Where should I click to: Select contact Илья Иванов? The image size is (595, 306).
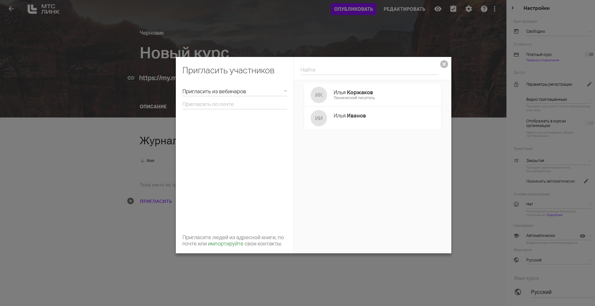point(372,118)
